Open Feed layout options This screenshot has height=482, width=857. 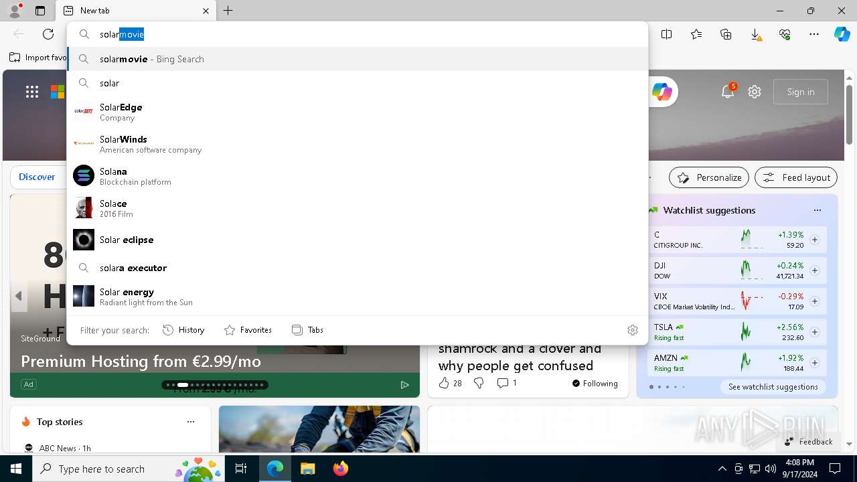(x=796, y=177)
